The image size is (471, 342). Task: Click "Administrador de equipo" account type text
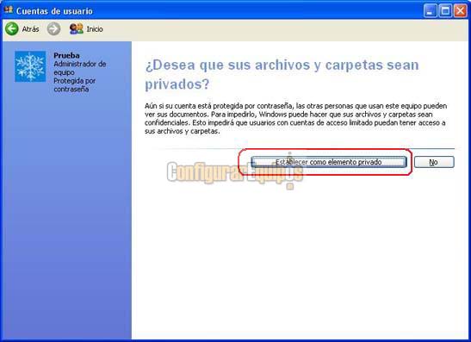click(x=79, y=68)
